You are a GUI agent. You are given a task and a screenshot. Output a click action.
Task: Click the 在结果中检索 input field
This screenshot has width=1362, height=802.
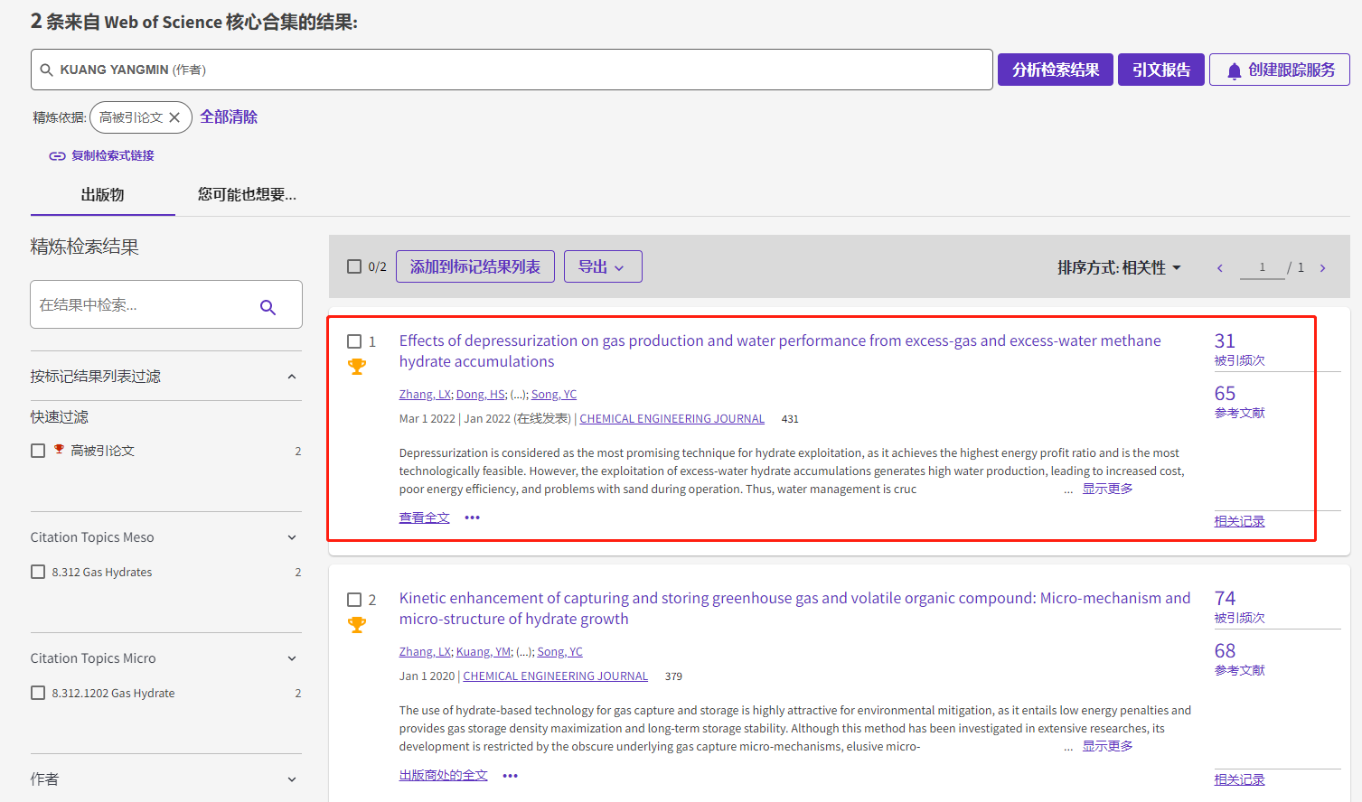point(145,305)
